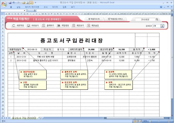
Task: Click the Undo arrow icon
Action: pyautogui.click(x=13, y=3)
